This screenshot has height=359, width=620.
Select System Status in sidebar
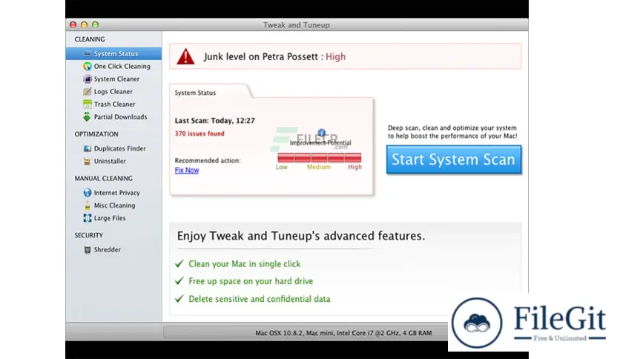point(113,53)
